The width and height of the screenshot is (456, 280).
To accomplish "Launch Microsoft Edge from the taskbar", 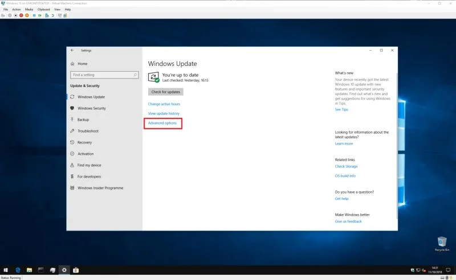I will click(18, 270).
